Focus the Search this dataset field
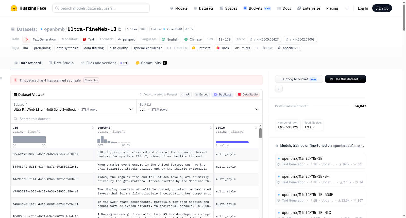The height and width of the screenshot is (218, 406). click(x=137, y=119)
